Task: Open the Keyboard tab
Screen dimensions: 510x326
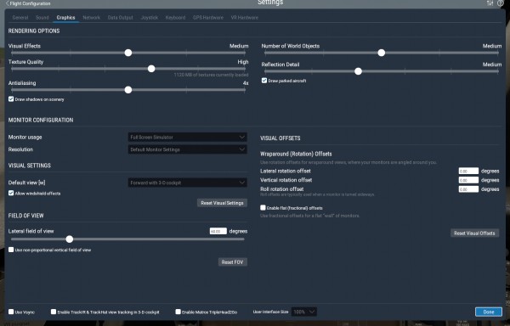Action: coord(175,18)
